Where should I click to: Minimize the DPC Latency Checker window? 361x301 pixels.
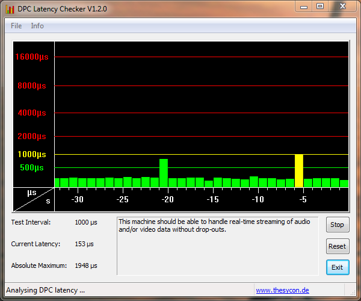(304, 7)
